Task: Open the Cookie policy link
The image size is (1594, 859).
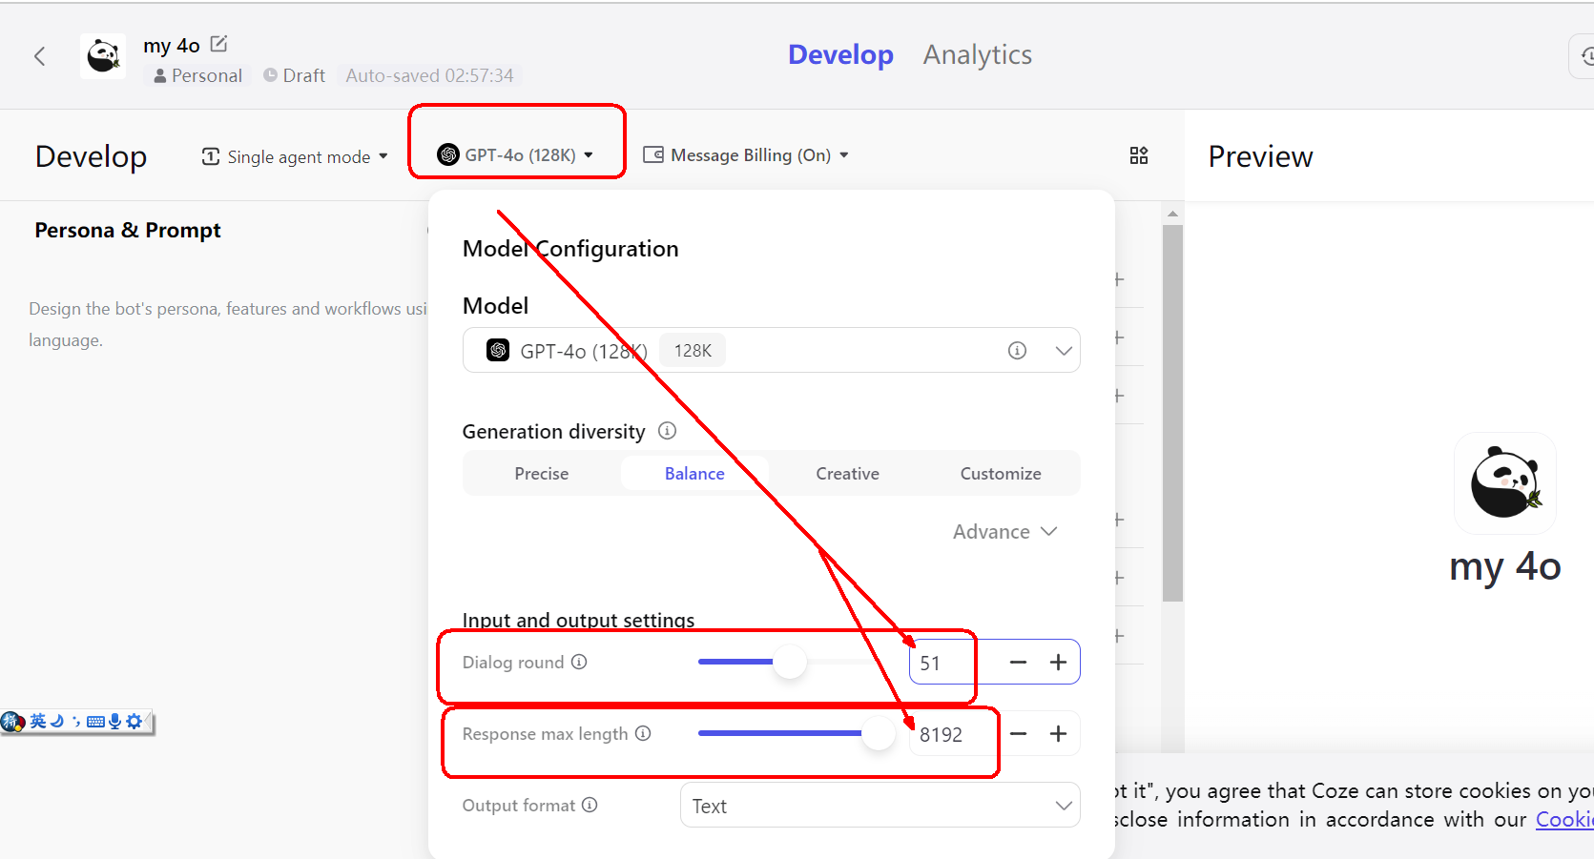Action: coord(1564,820)
